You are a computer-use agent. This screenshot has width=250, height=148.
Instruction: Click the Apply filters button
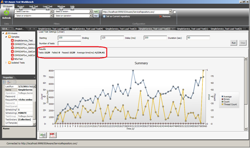tap(96, 11)
